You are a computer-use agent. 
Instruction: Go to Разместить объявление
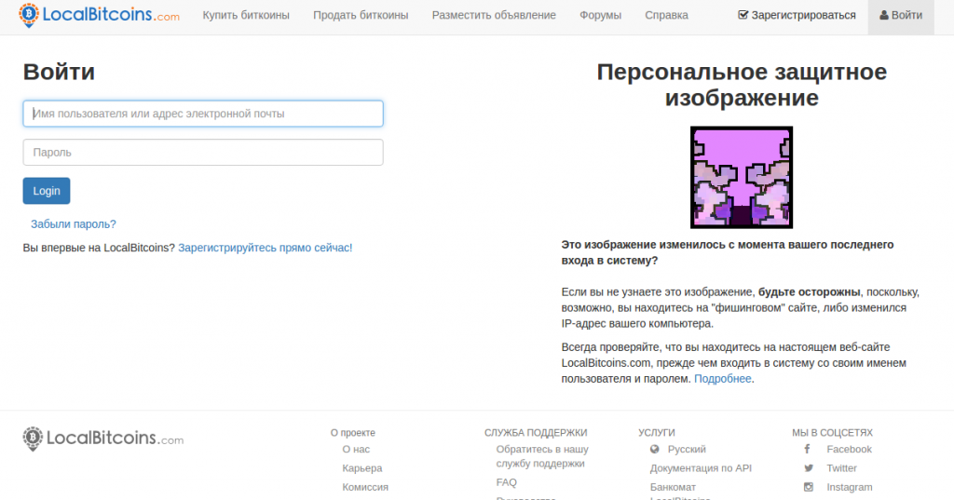[x=494, y=15]
